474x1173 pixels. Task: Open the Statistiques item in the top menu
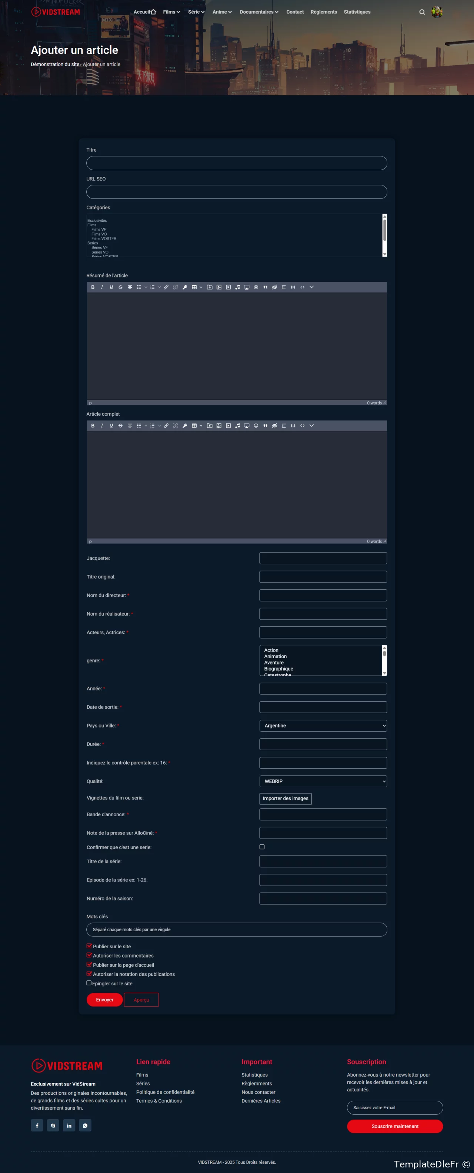[x=357, y=12]
